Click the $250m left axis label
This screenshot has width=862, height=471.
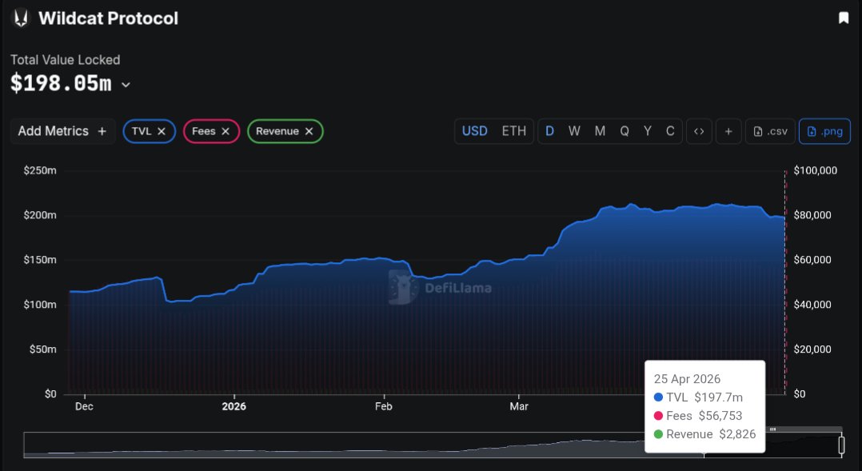(x=40, y=170)
